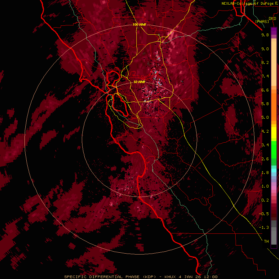The height and width of the screenshot is (279, 279).
Task: Click the 9.0 scale value
Action: (265, 49)
